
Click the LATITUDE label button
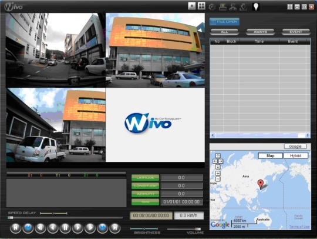145,178
